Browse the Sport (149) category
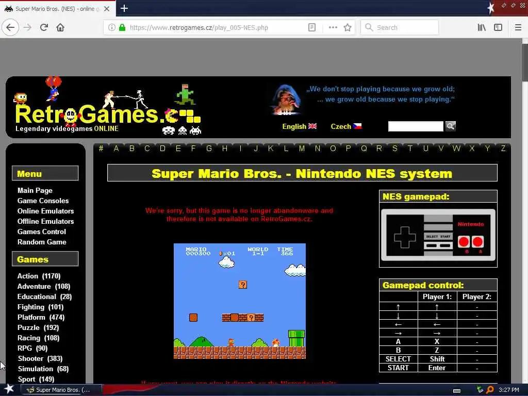 [x=36, y=379]
